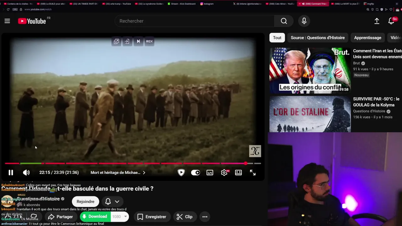Screen dimensions: 402x226
Task: Switch to the Imgflip browser tab
Action: (369, 4)
